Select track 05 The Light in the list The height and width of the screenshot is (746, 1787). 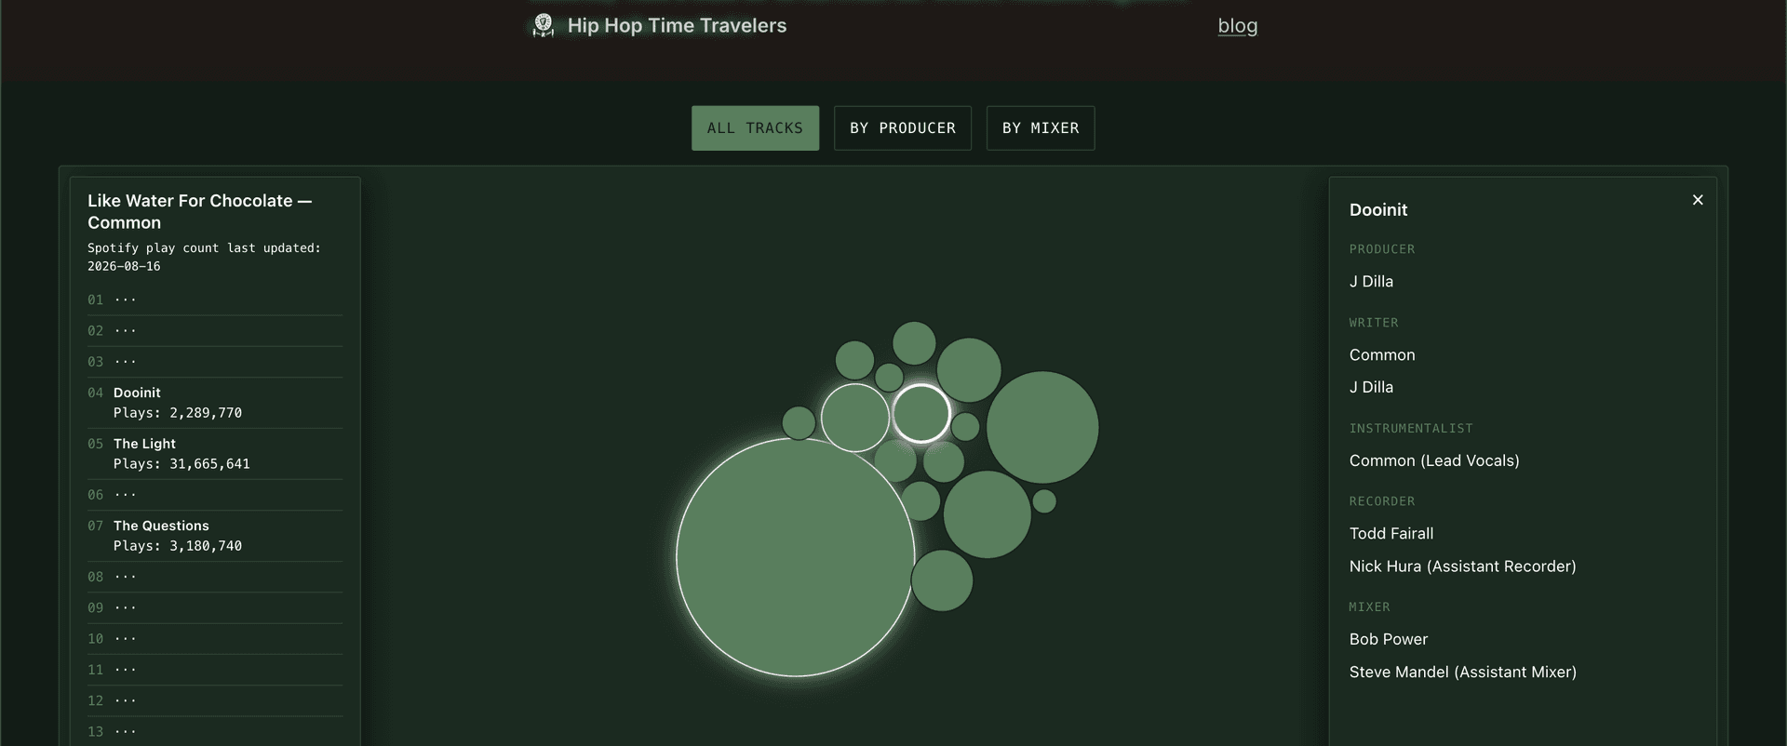pyautogui.click(x=215, y=454)
